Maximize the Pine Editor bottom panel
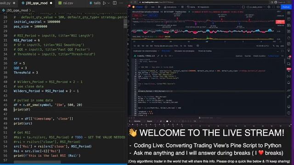The width and height of the screenshot is (294, 165). pos(282,51)
